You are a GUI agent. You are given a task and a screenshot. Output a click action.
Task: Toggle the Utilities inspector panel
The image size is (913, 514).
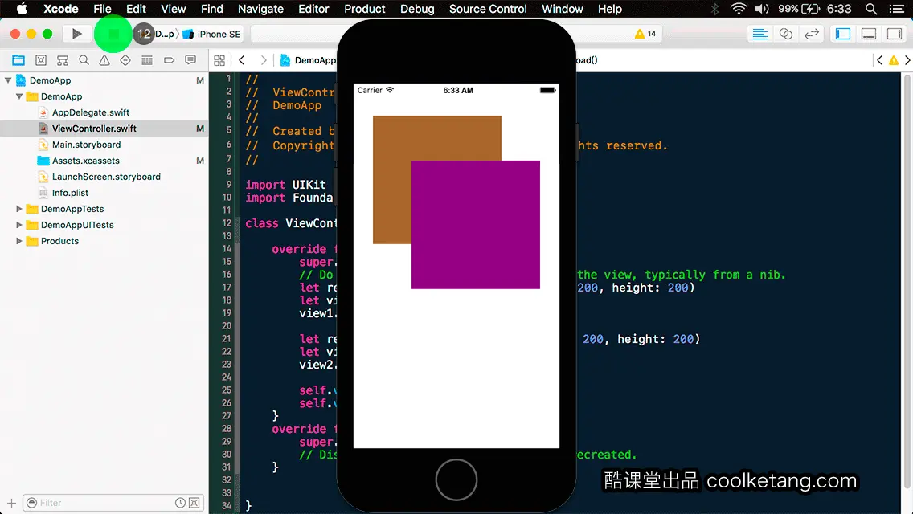(x=895, y=34)
